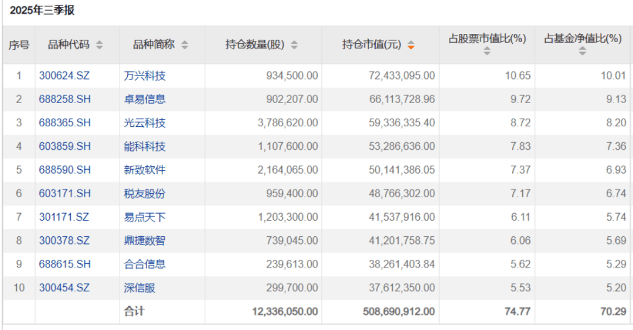Open stock code 300624.SZ link
This screenshot has height=330, width=633.
pyautogui.click(x=64, y=75)
